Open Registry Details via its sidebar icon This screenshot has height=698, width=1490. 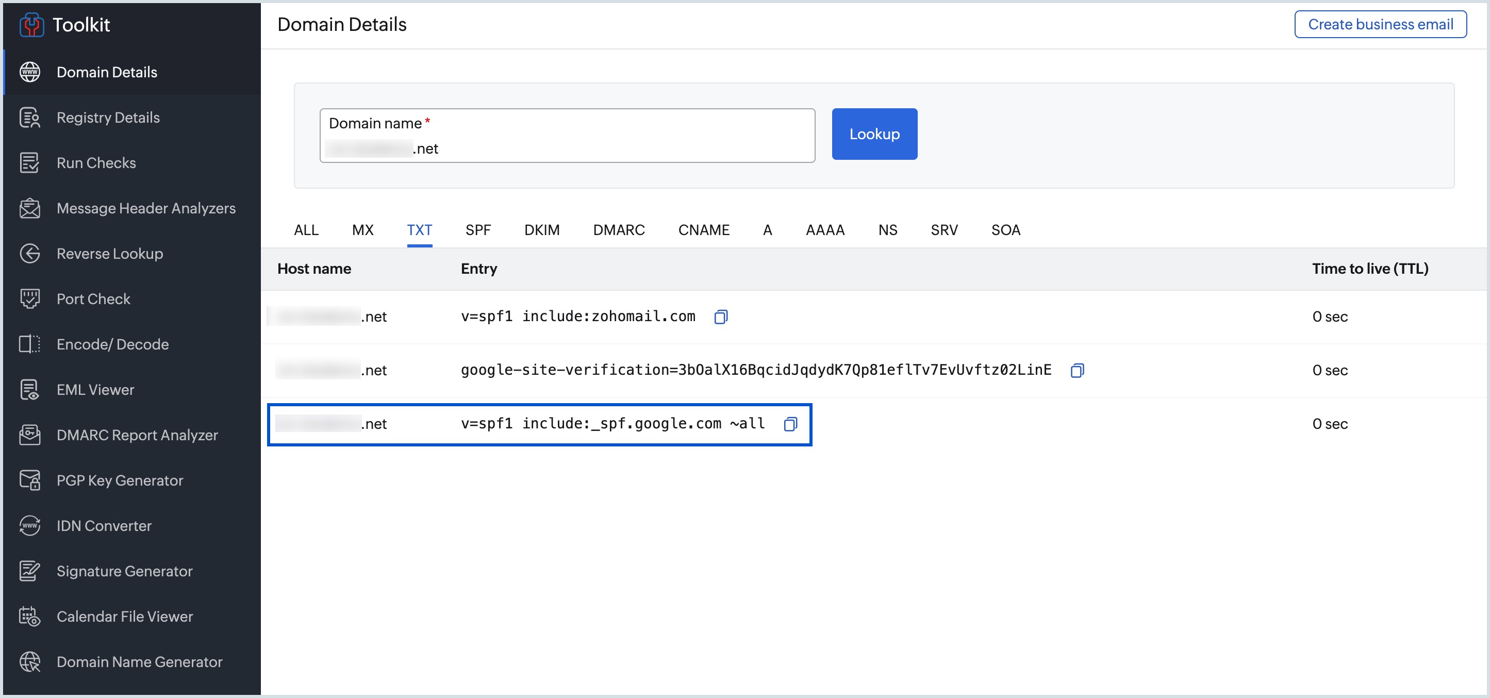pyautogui.click(x=29, y=118)
